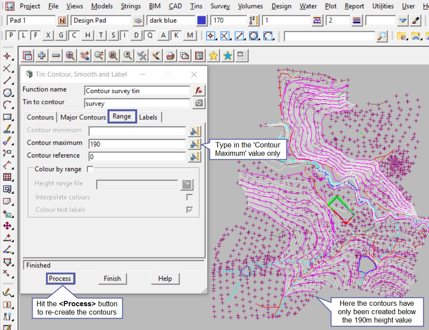Switch to the Major Contours tab
This screenshot has height=330, width=429.
point(83,117)
